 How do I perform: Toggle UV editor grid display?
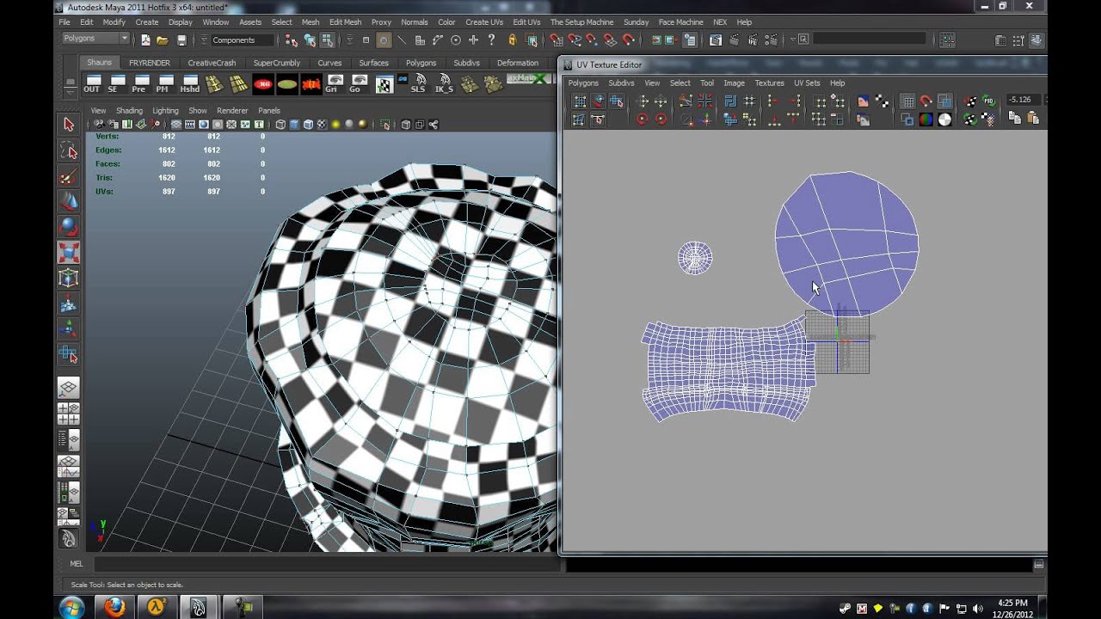[907, 101]
